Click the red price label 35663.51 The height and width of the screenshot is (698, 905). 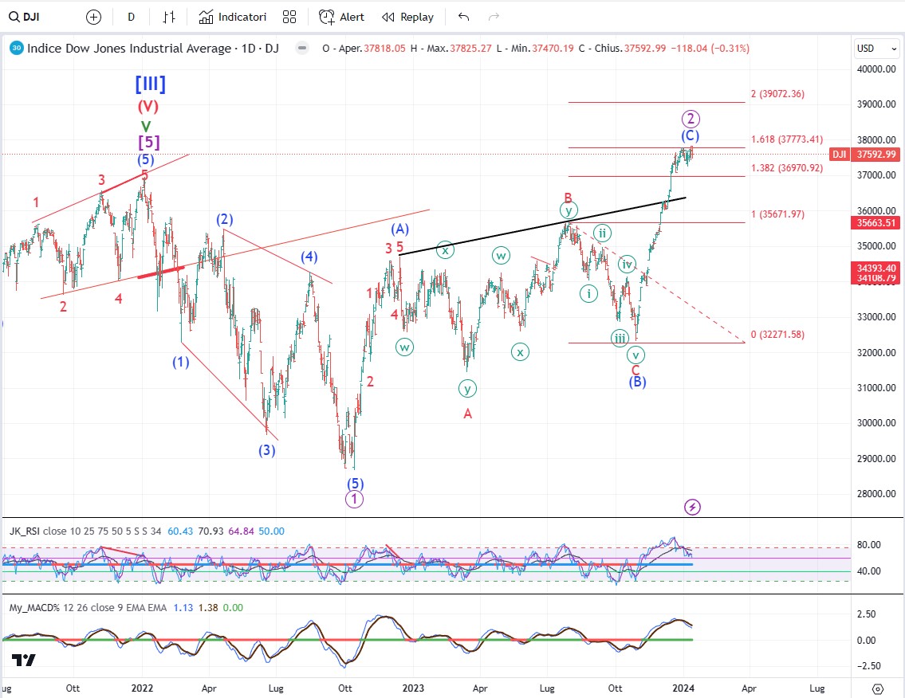tap(875, 222)
